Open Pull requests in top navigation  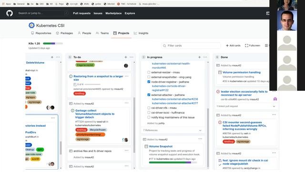click(x=81, y=13)
